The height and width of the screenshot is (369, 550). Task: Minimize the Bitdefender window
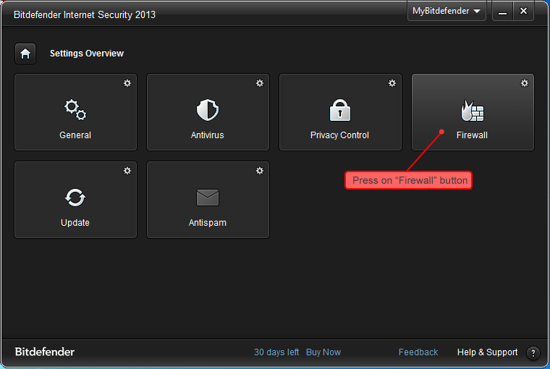click(x=502, y=12)
